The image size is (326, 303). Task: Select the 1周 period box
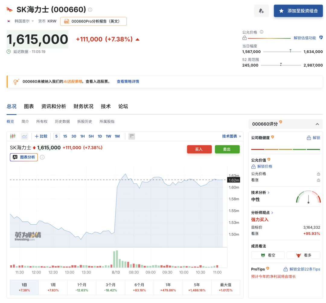(53, 287)
